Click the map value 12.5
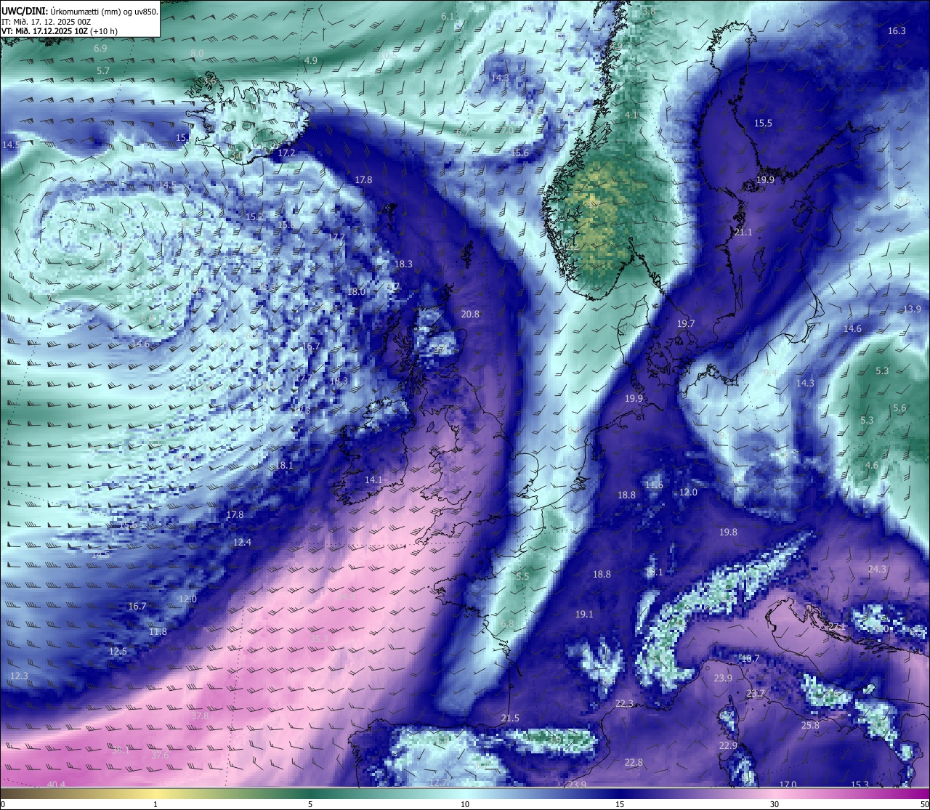930x810 pixels. (118, 652)
